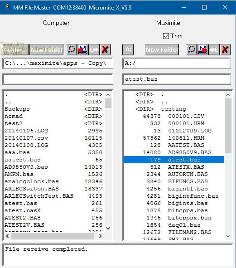Click the Maximite-side New Folder button
The height and width of the screenshot is (268, 236).
[x=162, y=49]
